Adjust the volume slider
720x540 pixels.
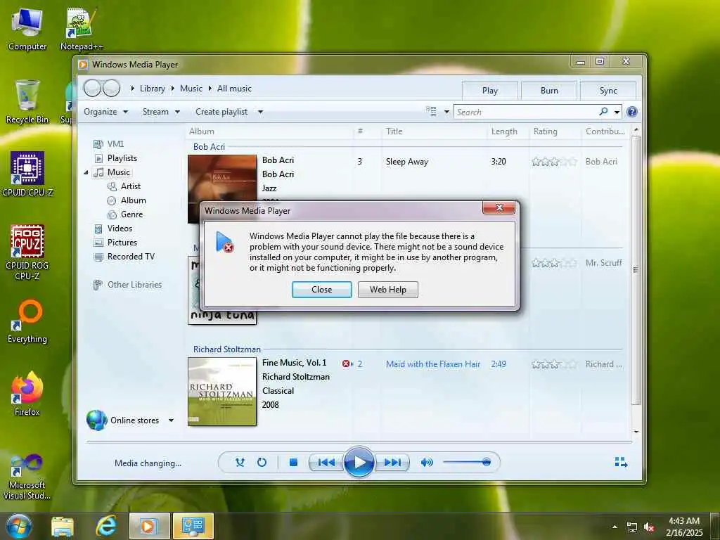[x=467, y=463]
